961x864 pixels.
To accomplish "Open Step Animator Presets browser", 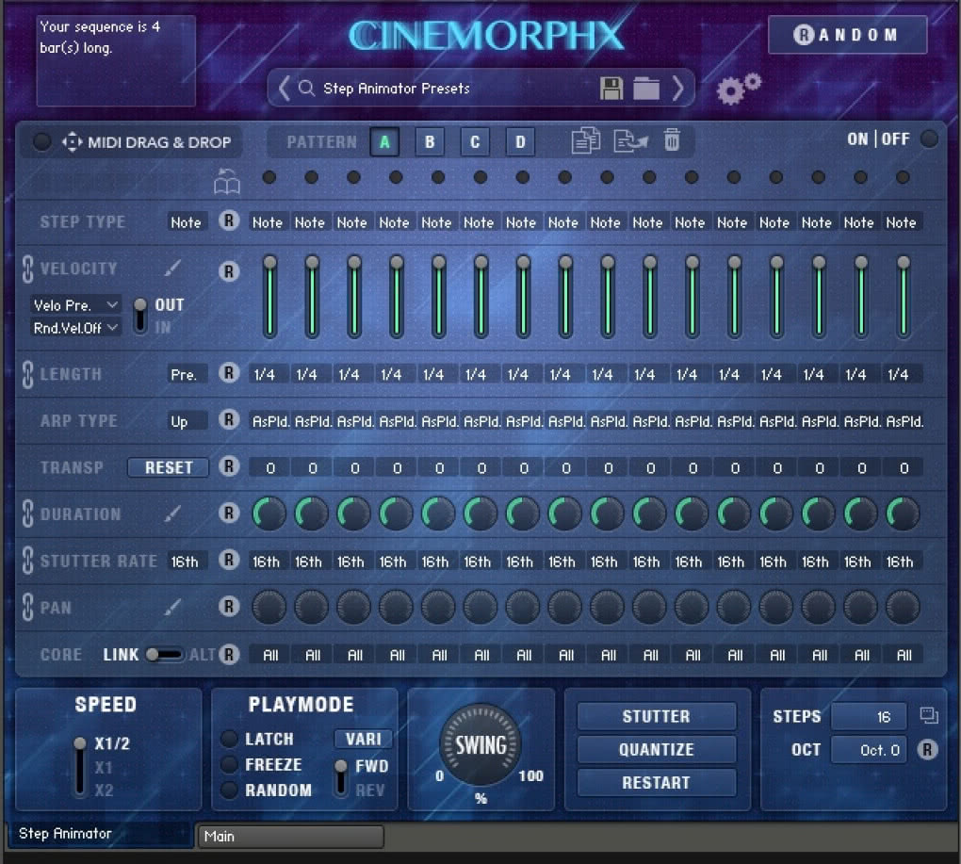I will pyautogui.click(x=396, y=89).
